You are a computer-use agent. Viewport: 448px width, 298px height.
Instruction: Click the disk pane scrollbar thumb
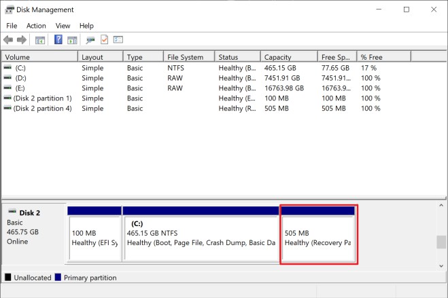click(441, 242)
